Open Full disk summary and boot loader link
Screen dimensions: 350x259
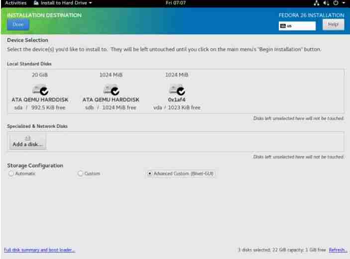point(39,250)
